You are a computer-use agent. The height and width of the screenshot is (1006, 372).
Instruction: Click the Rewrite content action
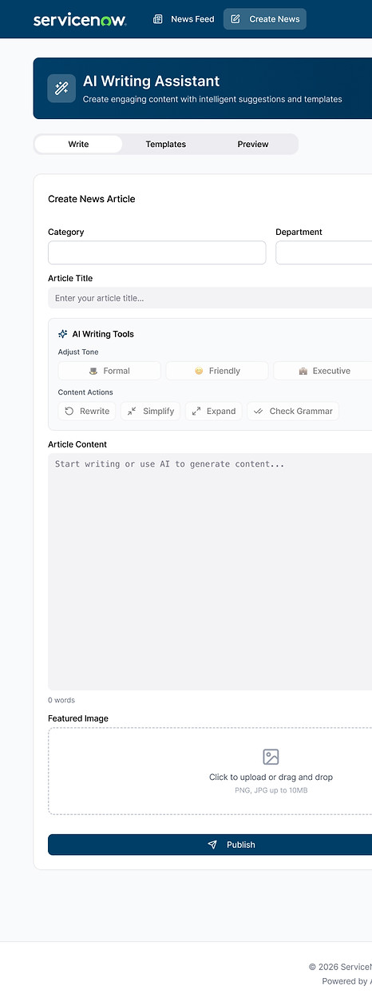click(x=87, y=411)
